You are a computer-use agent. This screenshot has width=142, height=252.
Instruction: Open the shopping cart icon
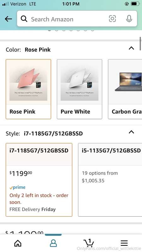click(x=89, y=243)
